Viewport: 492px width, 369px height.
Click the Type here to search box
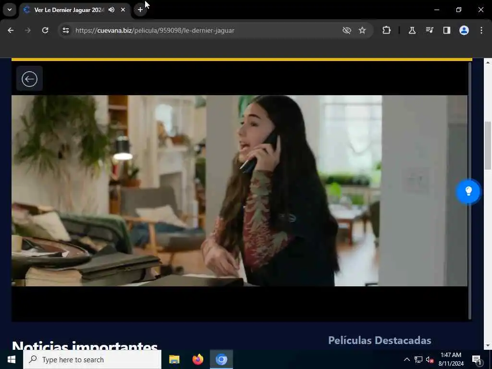coord(92,359)
